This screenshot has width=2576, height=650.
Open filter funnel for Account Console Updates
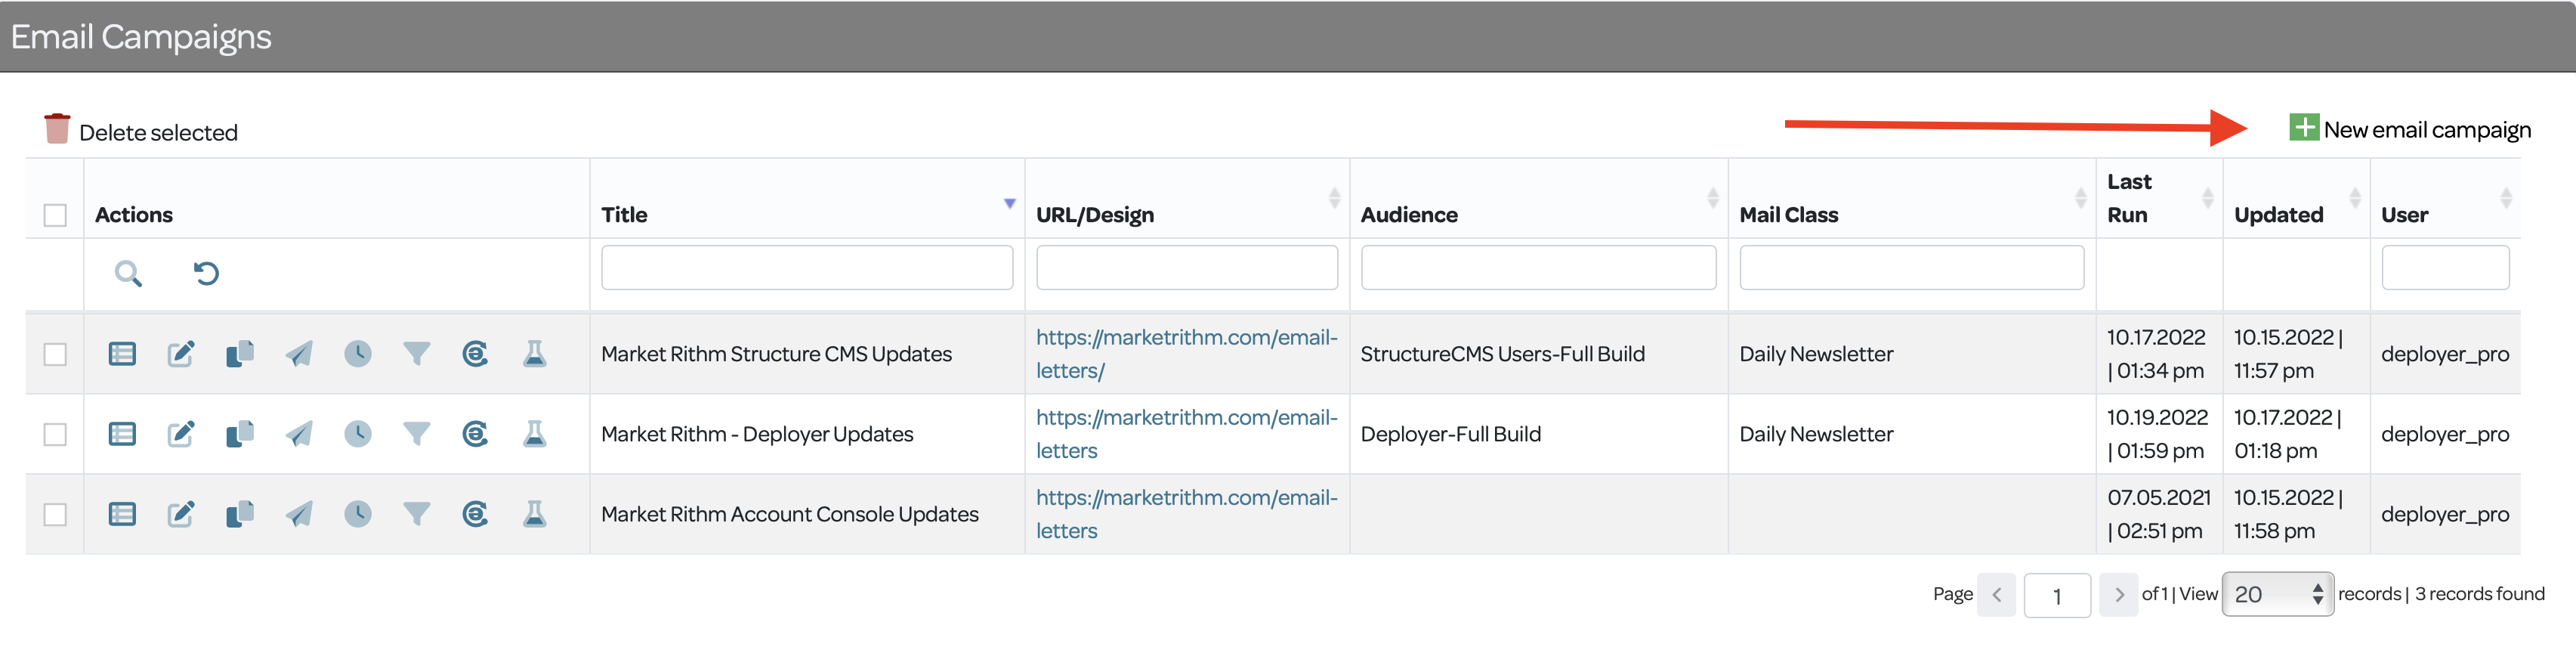[x=417, y=514]
